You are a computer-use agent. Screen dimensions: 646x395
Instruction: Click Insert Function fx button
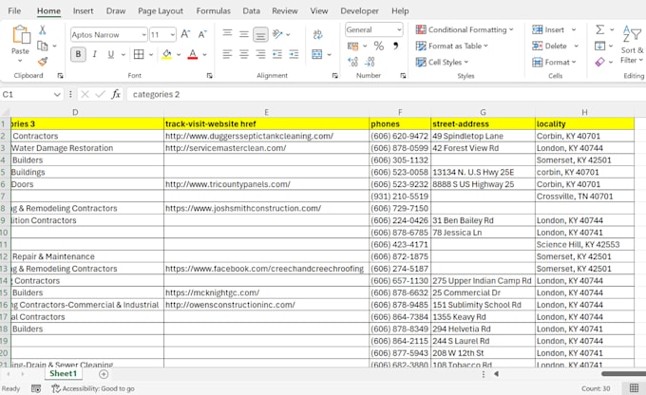[x=116, y=94]
